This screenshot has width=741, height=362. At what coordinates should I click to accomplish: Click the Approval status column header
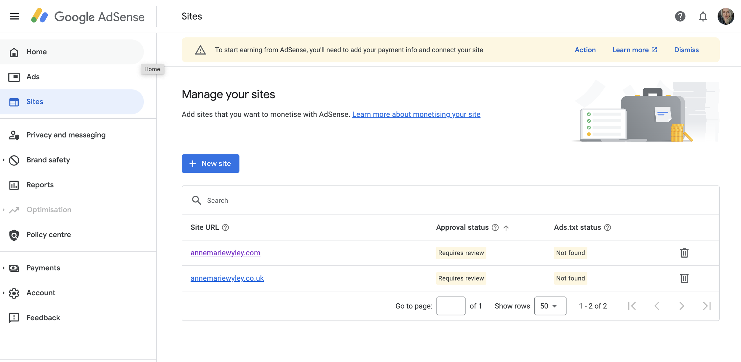coord(462,227)
